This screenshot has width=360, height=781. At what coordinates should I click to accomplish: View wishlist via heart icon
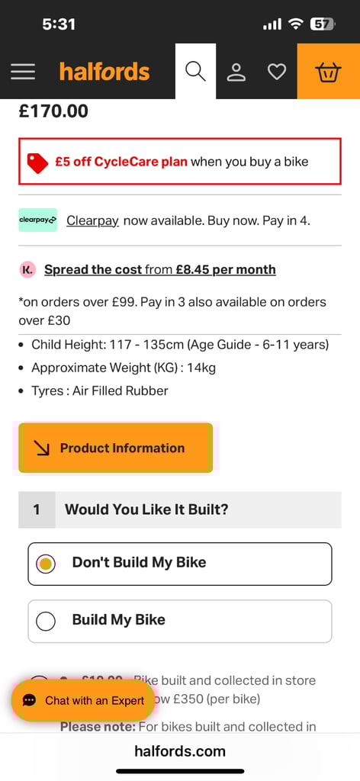pyautogui.click(x=277, y=72)
